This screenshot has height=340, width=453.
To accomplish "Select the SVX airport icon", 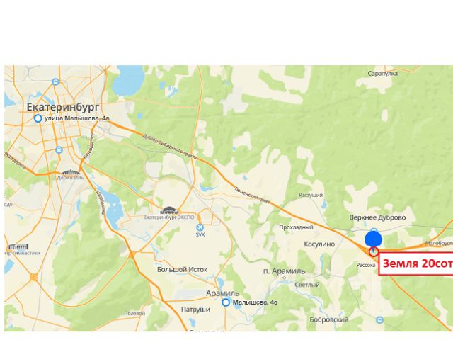I will click(x=200, y=227).
